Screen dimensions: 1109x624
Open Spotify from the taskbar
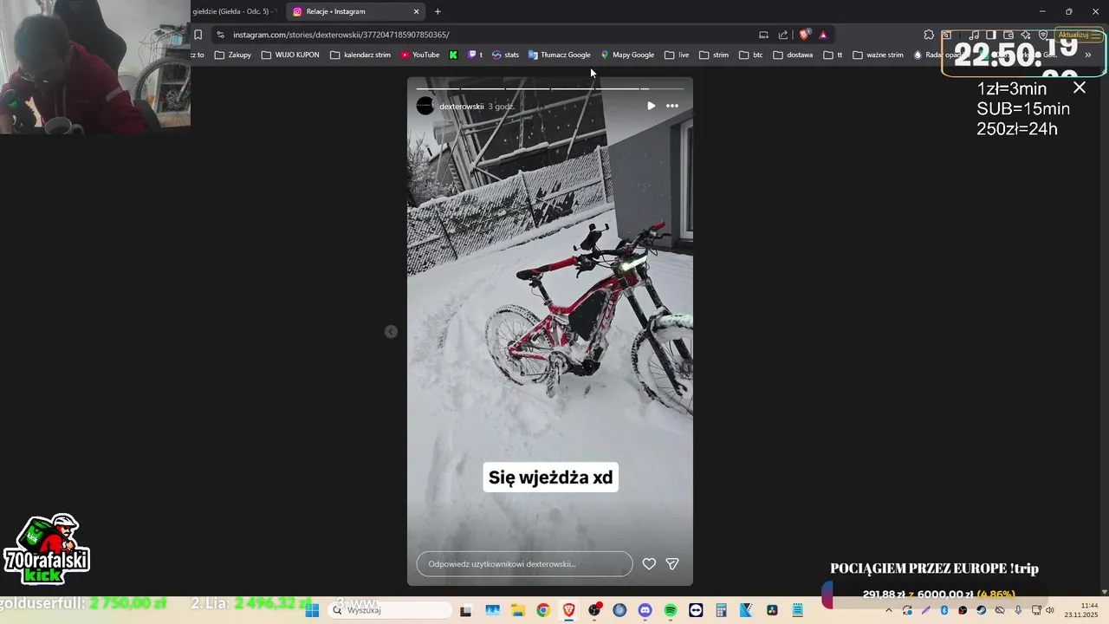(671, 610)
